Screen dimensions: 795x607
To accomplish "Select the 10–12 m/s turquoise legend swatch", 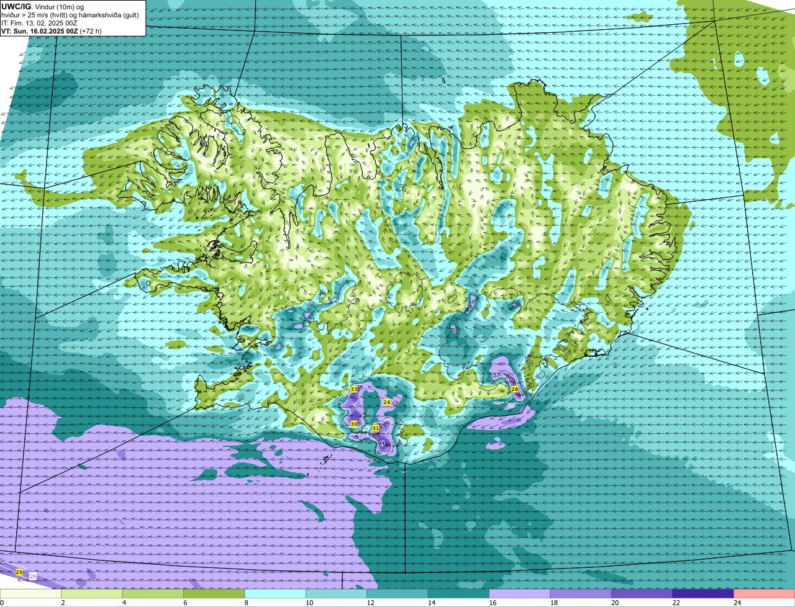I will (x=337, y=594).
